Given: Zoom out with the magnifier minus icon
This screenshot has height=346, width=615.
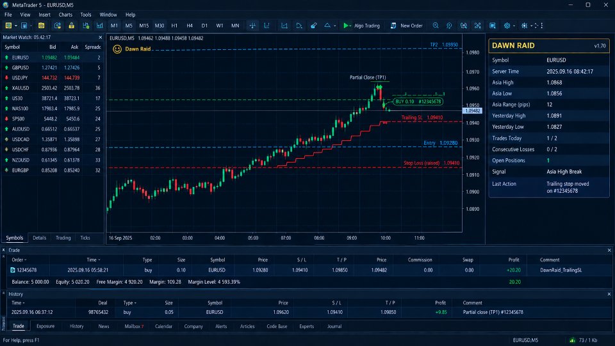Looking at the screenshot, I should point(449,26).
